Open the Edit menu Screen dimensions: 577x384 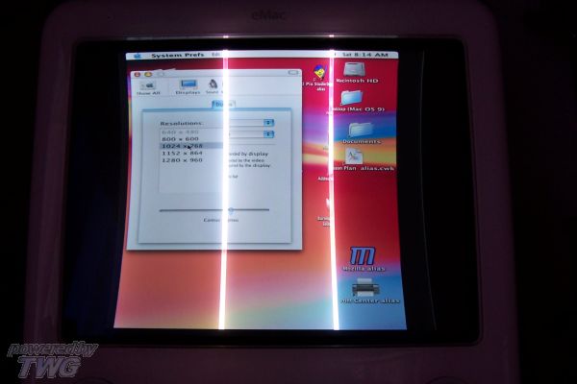point(215,55)
